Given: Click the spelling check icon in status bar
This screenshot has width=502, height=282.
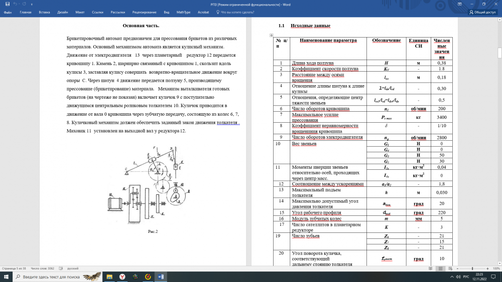Looking at the screenshot, I should [x=60, y=268].
